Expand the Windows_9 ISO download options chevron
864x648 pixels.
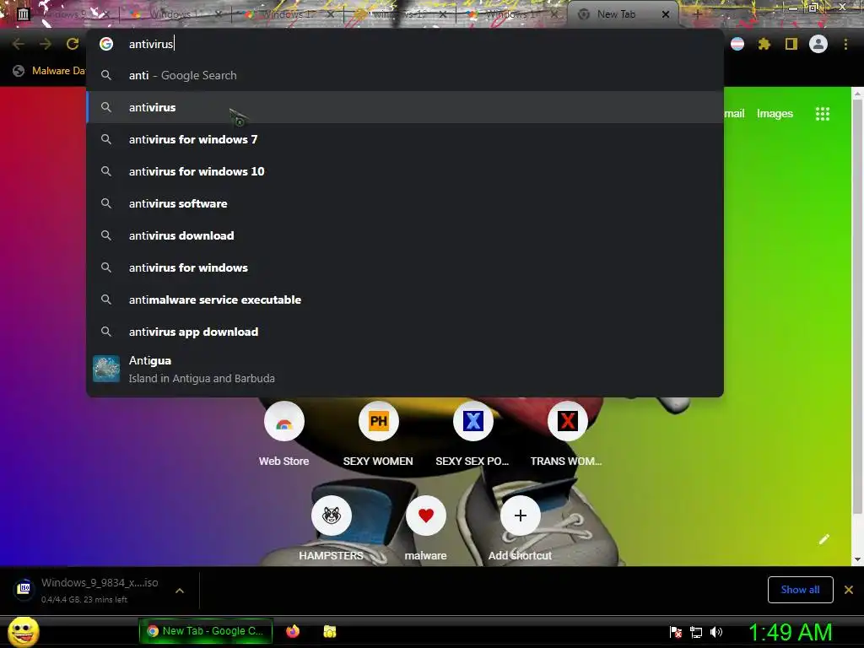point(180,590)
